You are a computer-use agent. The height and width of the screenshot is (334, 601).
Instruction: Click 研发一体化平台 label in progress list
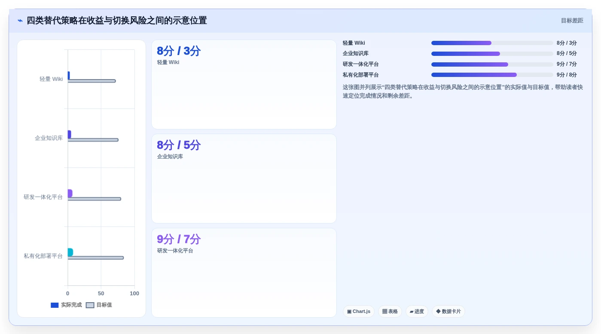360,64
